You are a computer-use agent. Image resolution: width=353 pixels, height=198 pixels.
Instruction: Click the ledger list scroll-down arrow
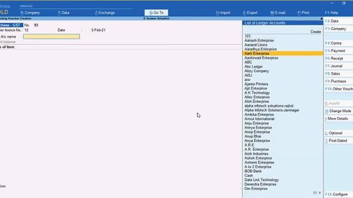click(320, 193)
